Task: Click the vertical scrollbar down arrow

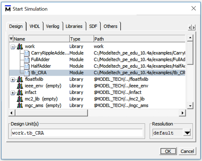Action: point(190,106)
